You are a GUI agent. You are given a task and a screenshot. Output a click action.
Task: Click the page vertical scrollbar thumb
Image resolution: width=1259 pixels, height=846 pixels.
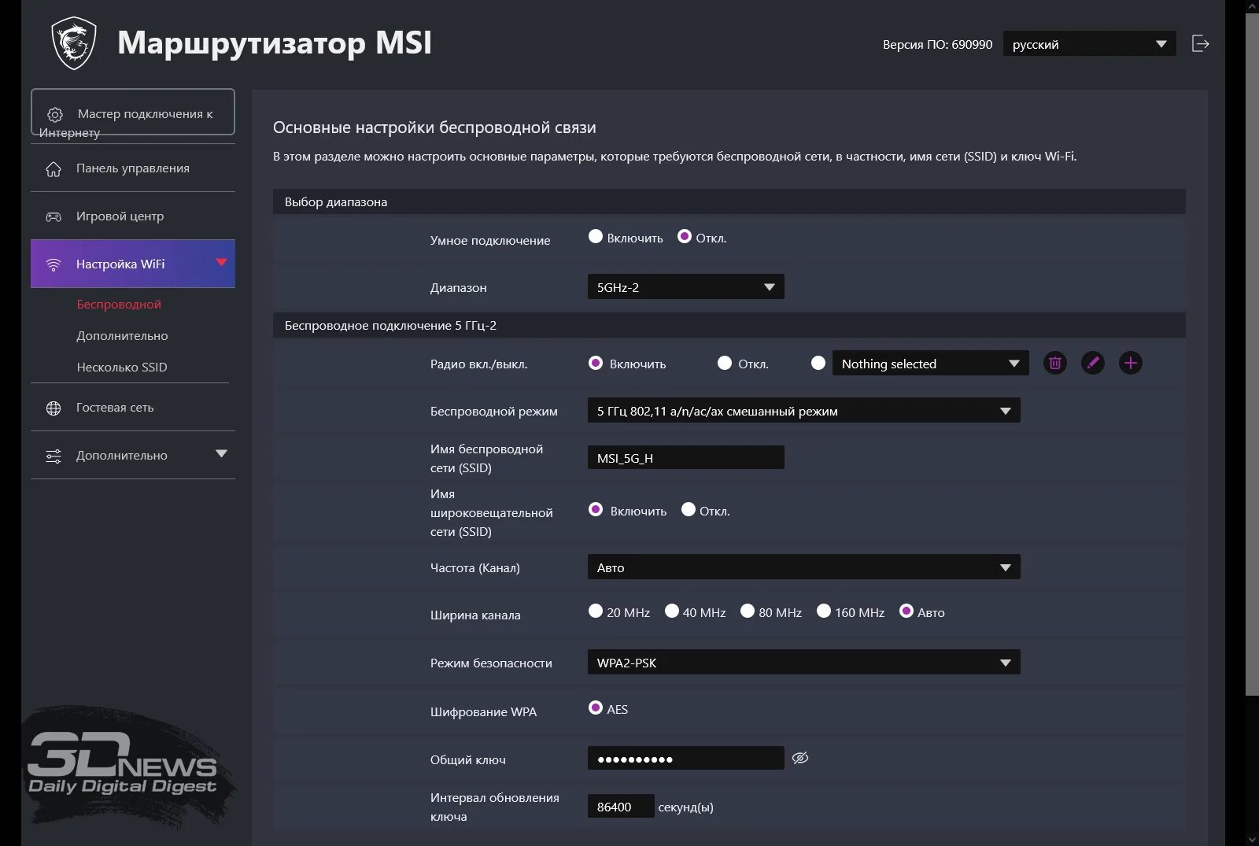point(1252,354)
